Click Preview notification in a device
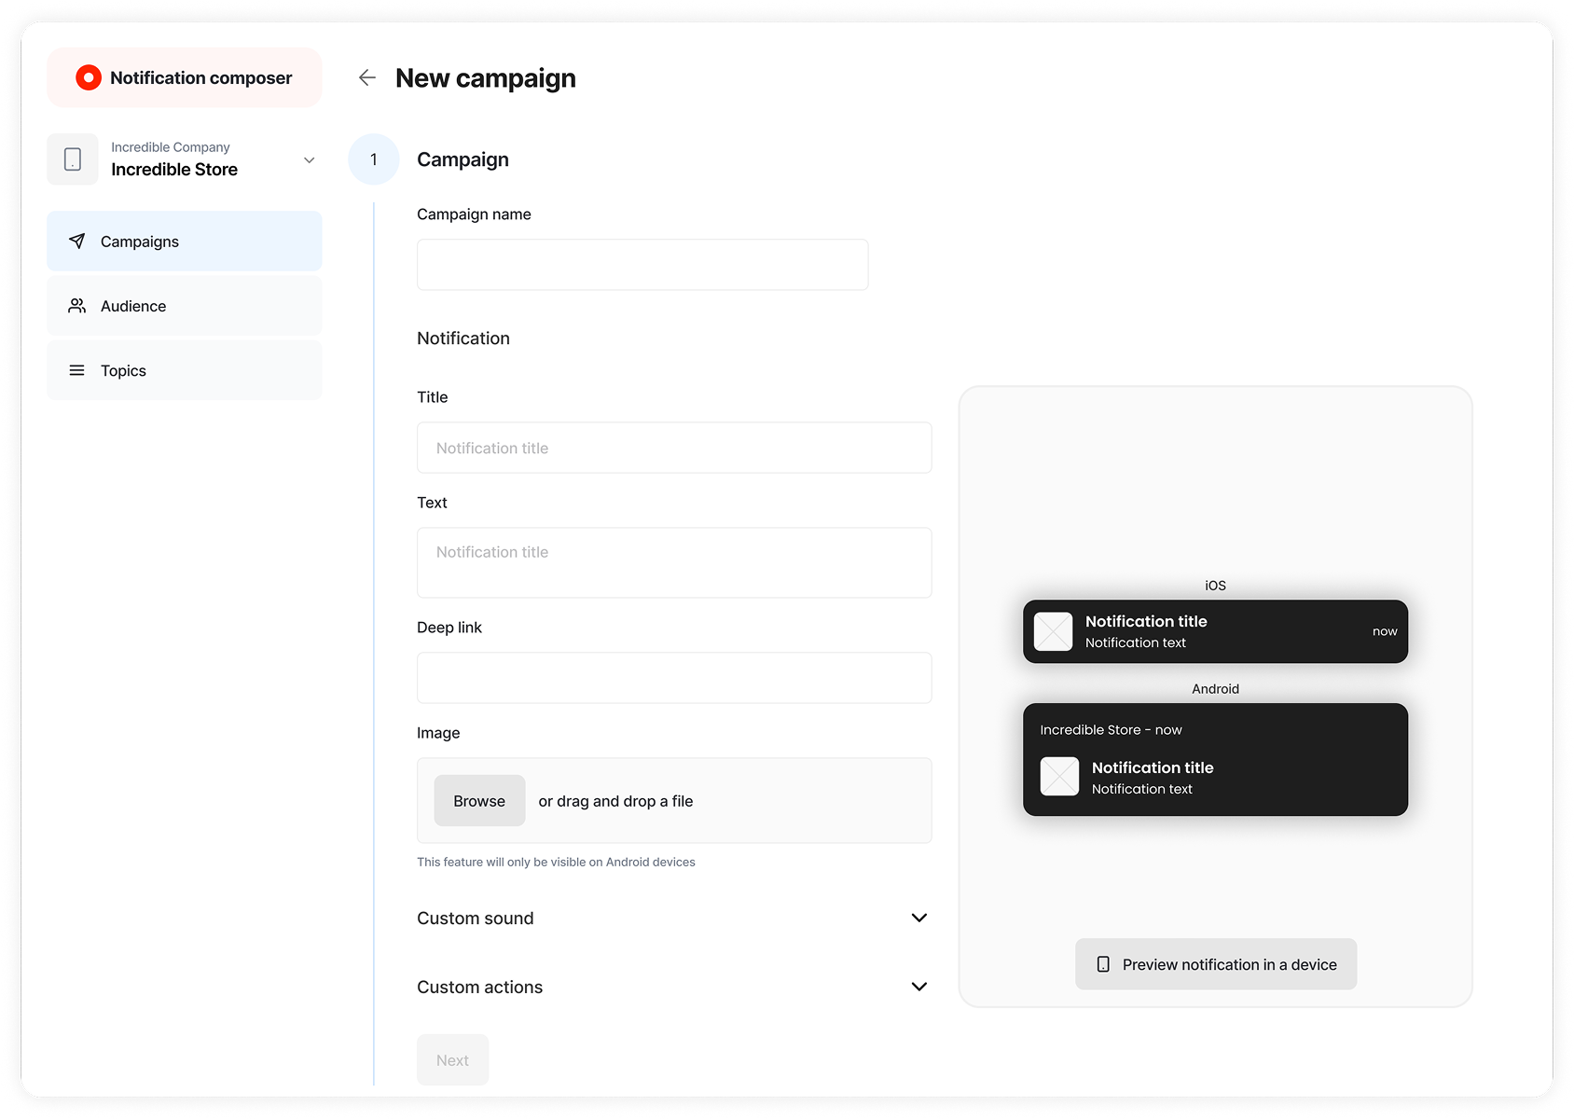Viewport: 1574px width, 1119px height. [x=1215, y=964]
